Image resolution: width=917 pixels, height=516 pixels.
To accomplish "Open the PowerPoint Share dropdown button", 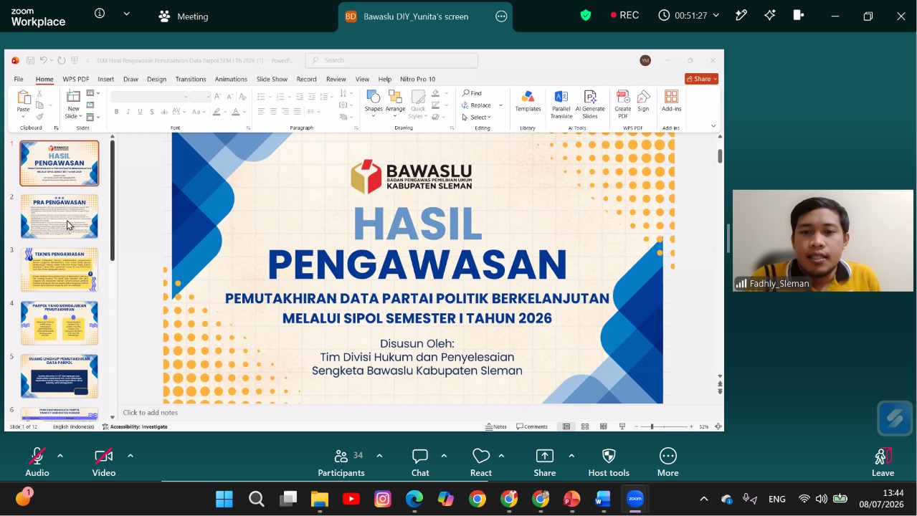I will pyautogui.click(x=701, y=79).
